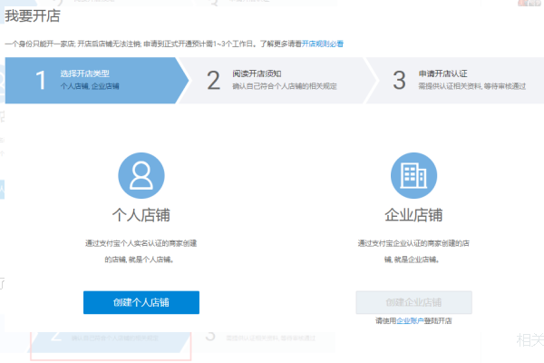Click the personal shop description paragraph
Viewport: 544px width, 363px height.
tap(141, 250)
